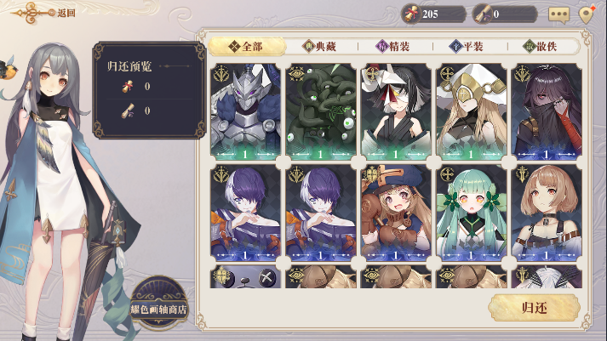Image resolution: width=607 pixels, height=341 pixels.
Task: Click the diamond icon on 全部 tab
Action: 234,47
